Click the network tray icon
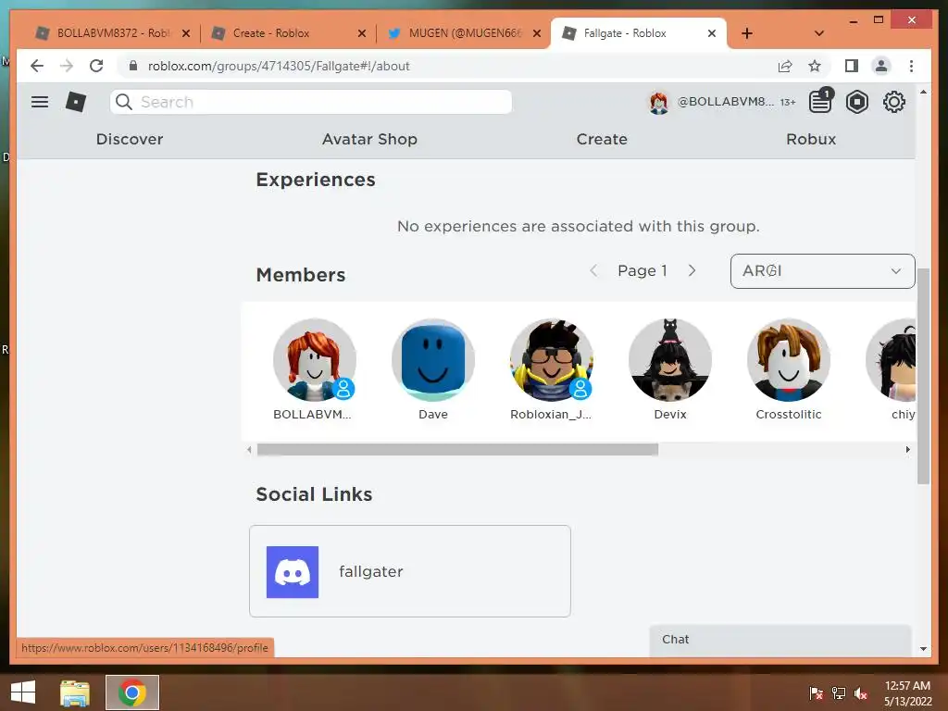Screen dimensions: 948x711 click(839, 693)
